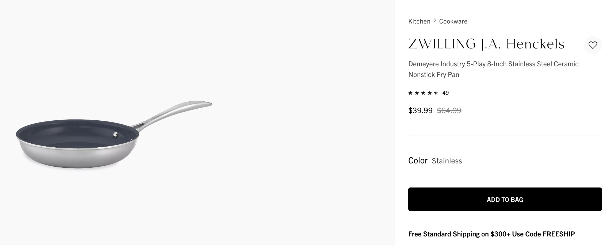Screen dimensions: 610x245
Task: Favorite this fry pan using the heart button
Action: coord(593,45)
